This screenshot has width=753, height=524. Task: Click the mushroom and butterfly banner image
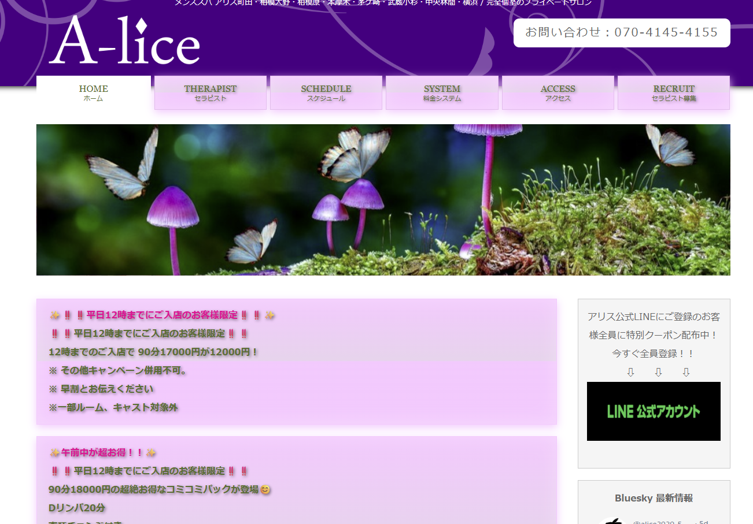click(x=383, y=200)
